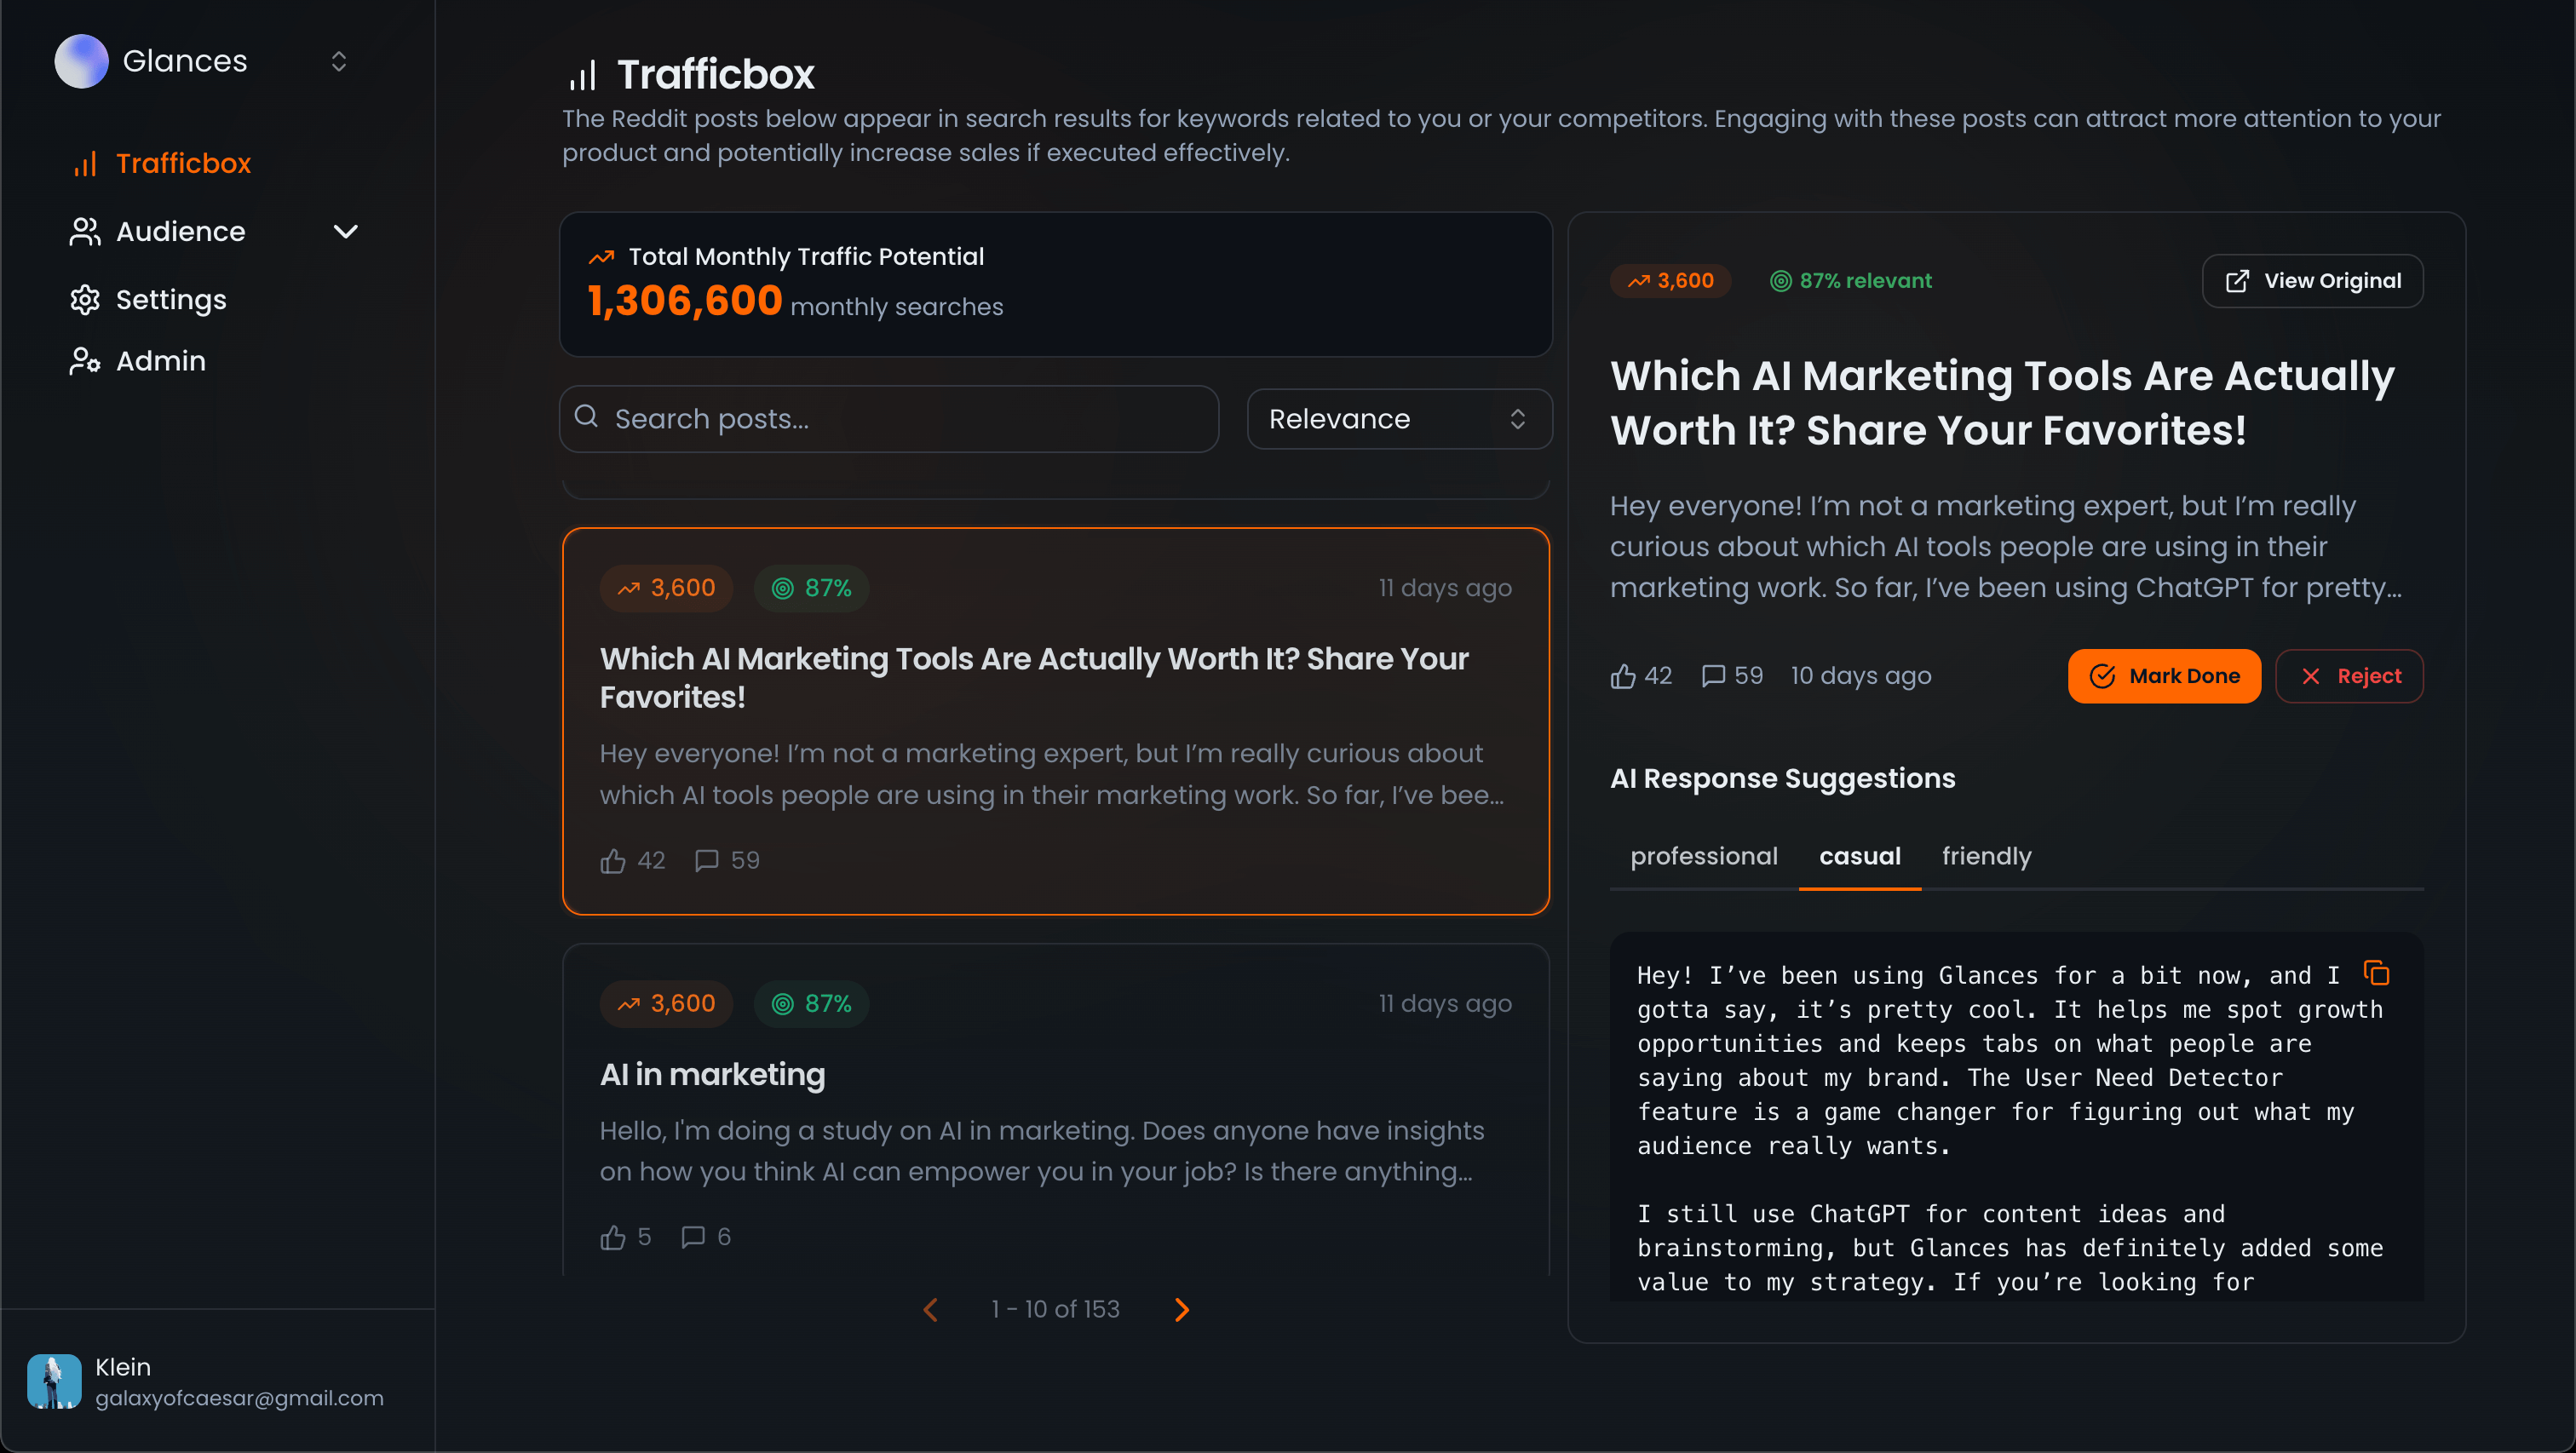
Task: Click the Trafficbox bar chart sidebar icon
Action: point(85,164)
